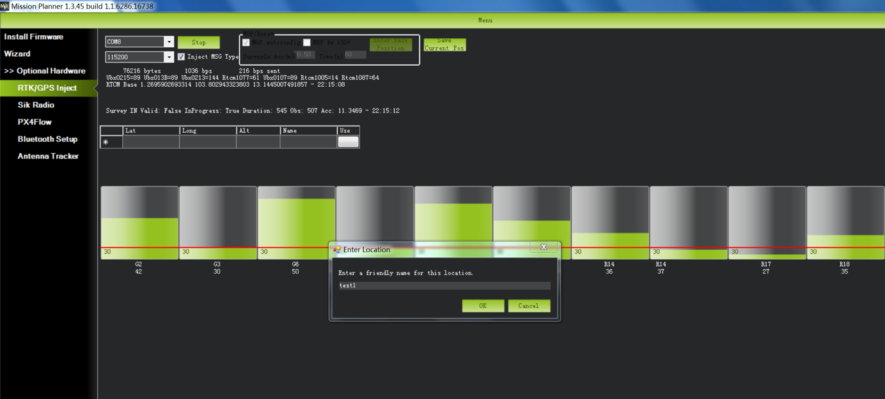This screenshot has width=885, height=399.
Task: Open the COM8 port dropdown
Action: [169, 42]
